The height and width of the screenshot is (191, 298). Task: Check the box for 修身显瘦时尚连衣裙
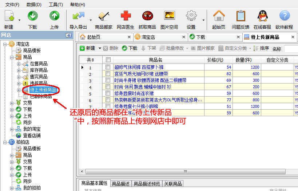(108, 93)
